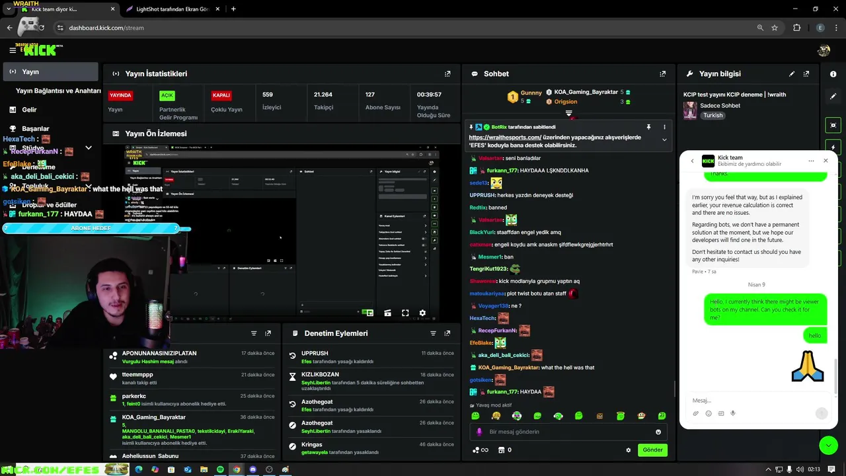Open chat settings gear icon
Image resolution: width=846 pixels, height=476 pixels.
click(x=629, y=450)
